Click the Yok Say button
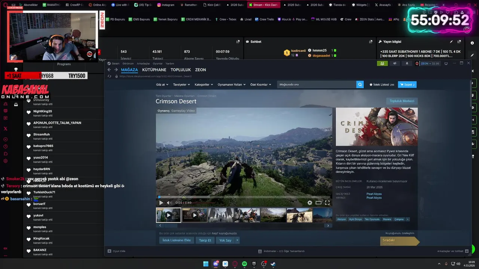Image resolution: width=479 pixels, height=269 pixels. click(225, 240)
